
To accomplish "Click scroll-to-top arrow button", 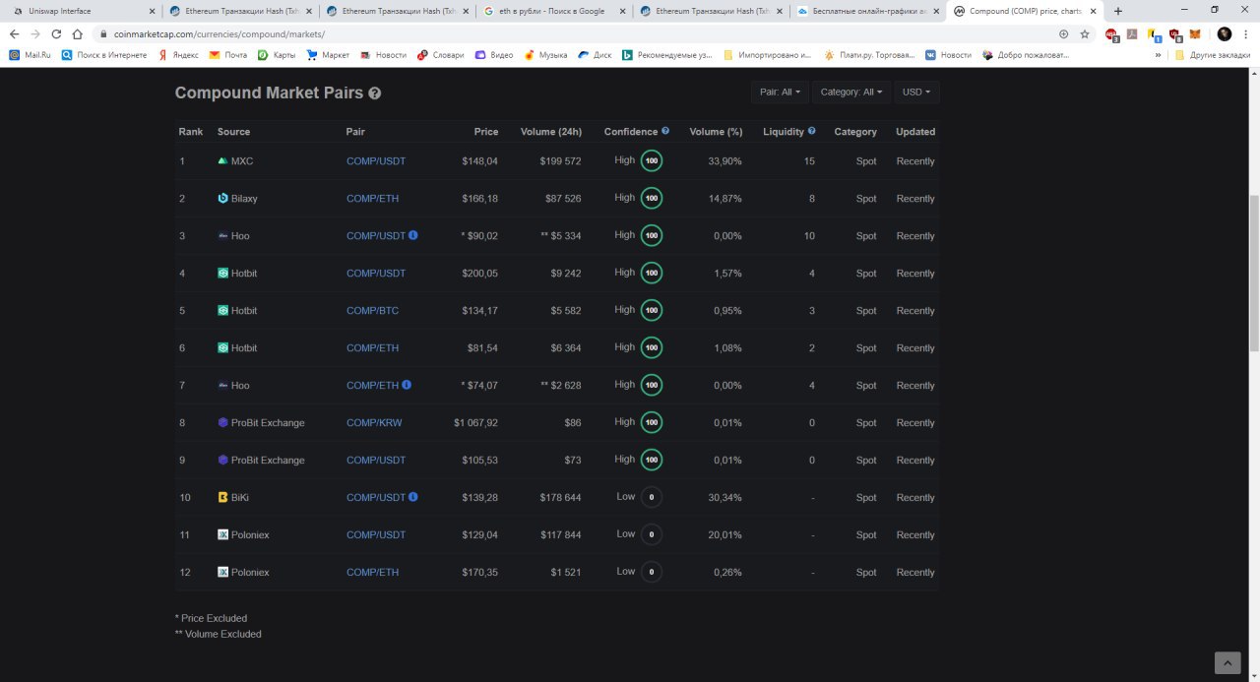I will coord(1228,663).
